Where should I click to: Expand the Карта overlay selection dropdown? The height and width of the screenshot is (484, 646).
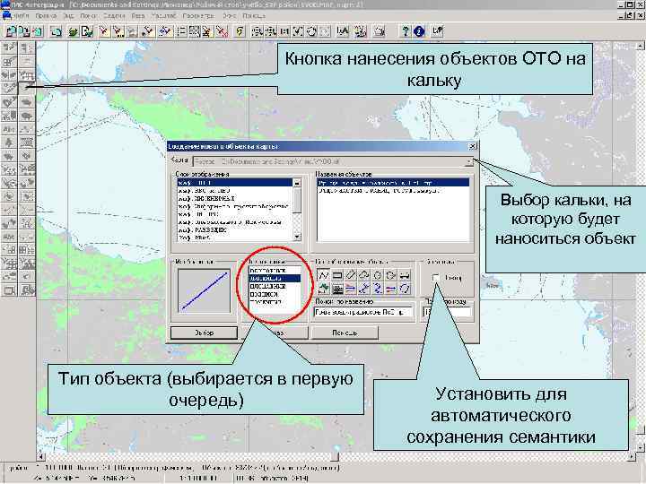coord(468,161)
